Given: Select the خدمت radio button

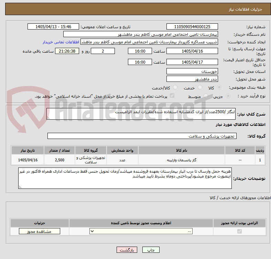Looking at the screenshot, I should [x=200, y=87].
